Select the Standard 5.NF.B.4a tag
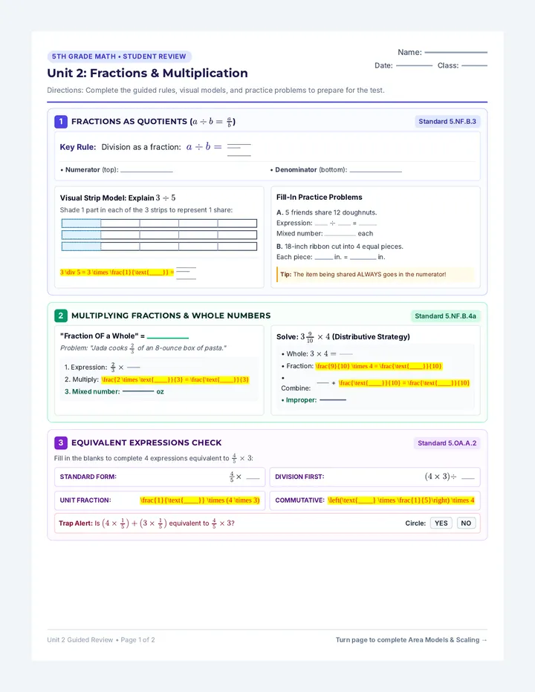Screen dimensions: 535x692 coord(445,316)
